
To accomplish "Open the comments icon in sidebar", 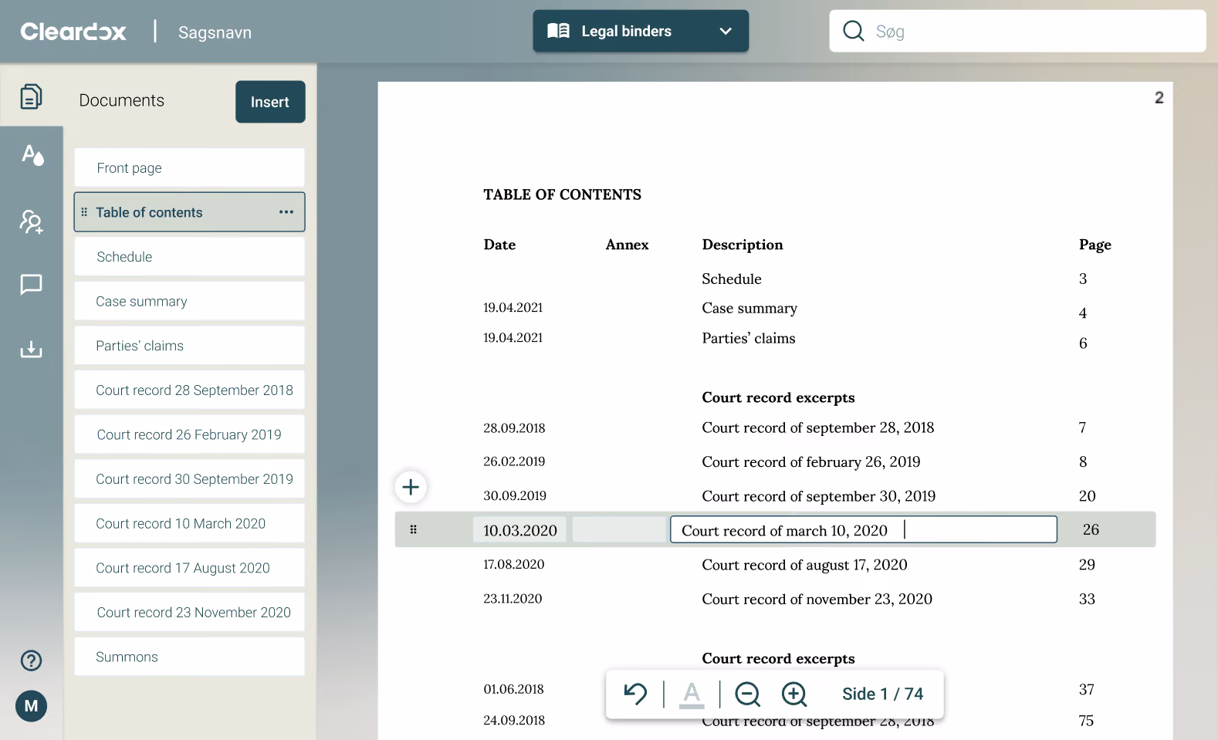I will [x=31, y=284].
